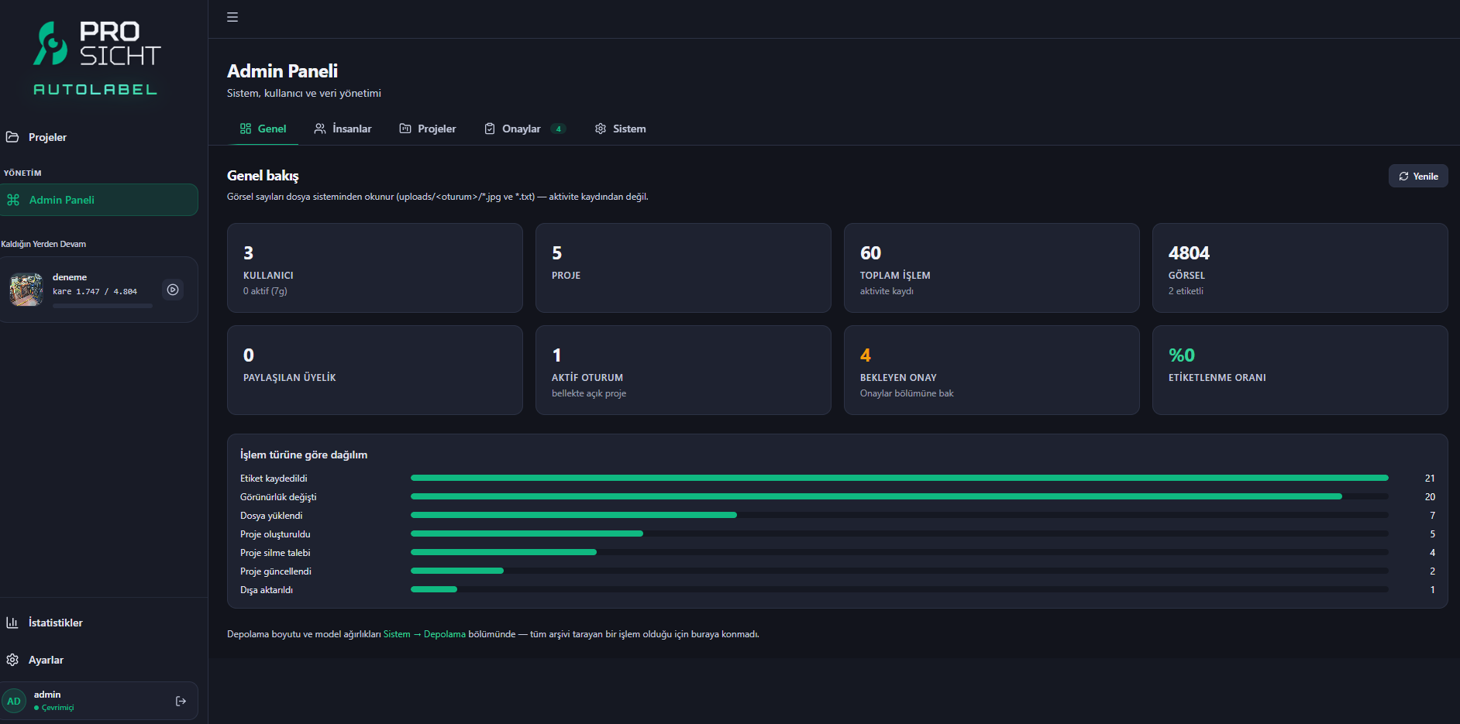Click the Yenile refresh button
Screen dimensions: 1460x724
click(1418, 176)
